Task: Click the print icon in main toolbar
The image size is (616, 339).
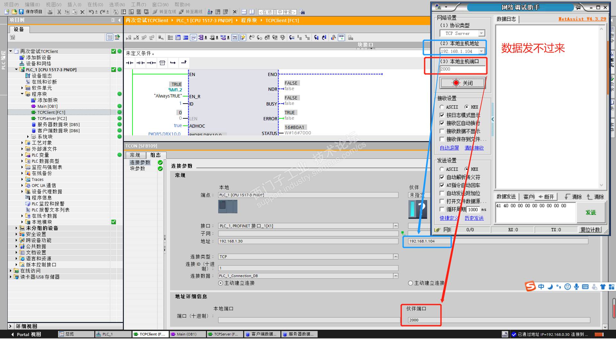Action: [x=50, y=12]
